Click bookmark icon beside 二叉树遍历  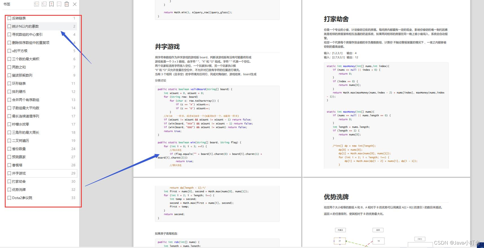9,141
